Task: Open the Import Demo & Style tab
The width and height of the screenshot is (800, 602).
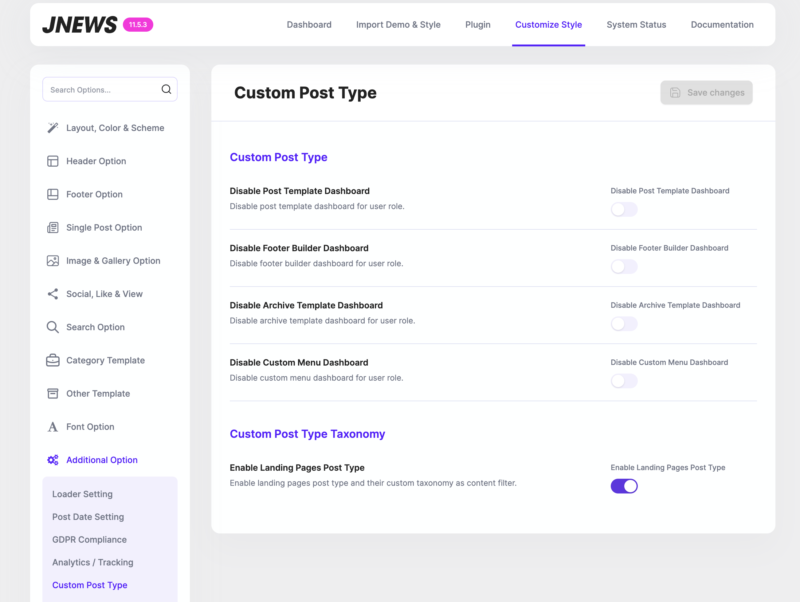Action: tap(398, 25)
